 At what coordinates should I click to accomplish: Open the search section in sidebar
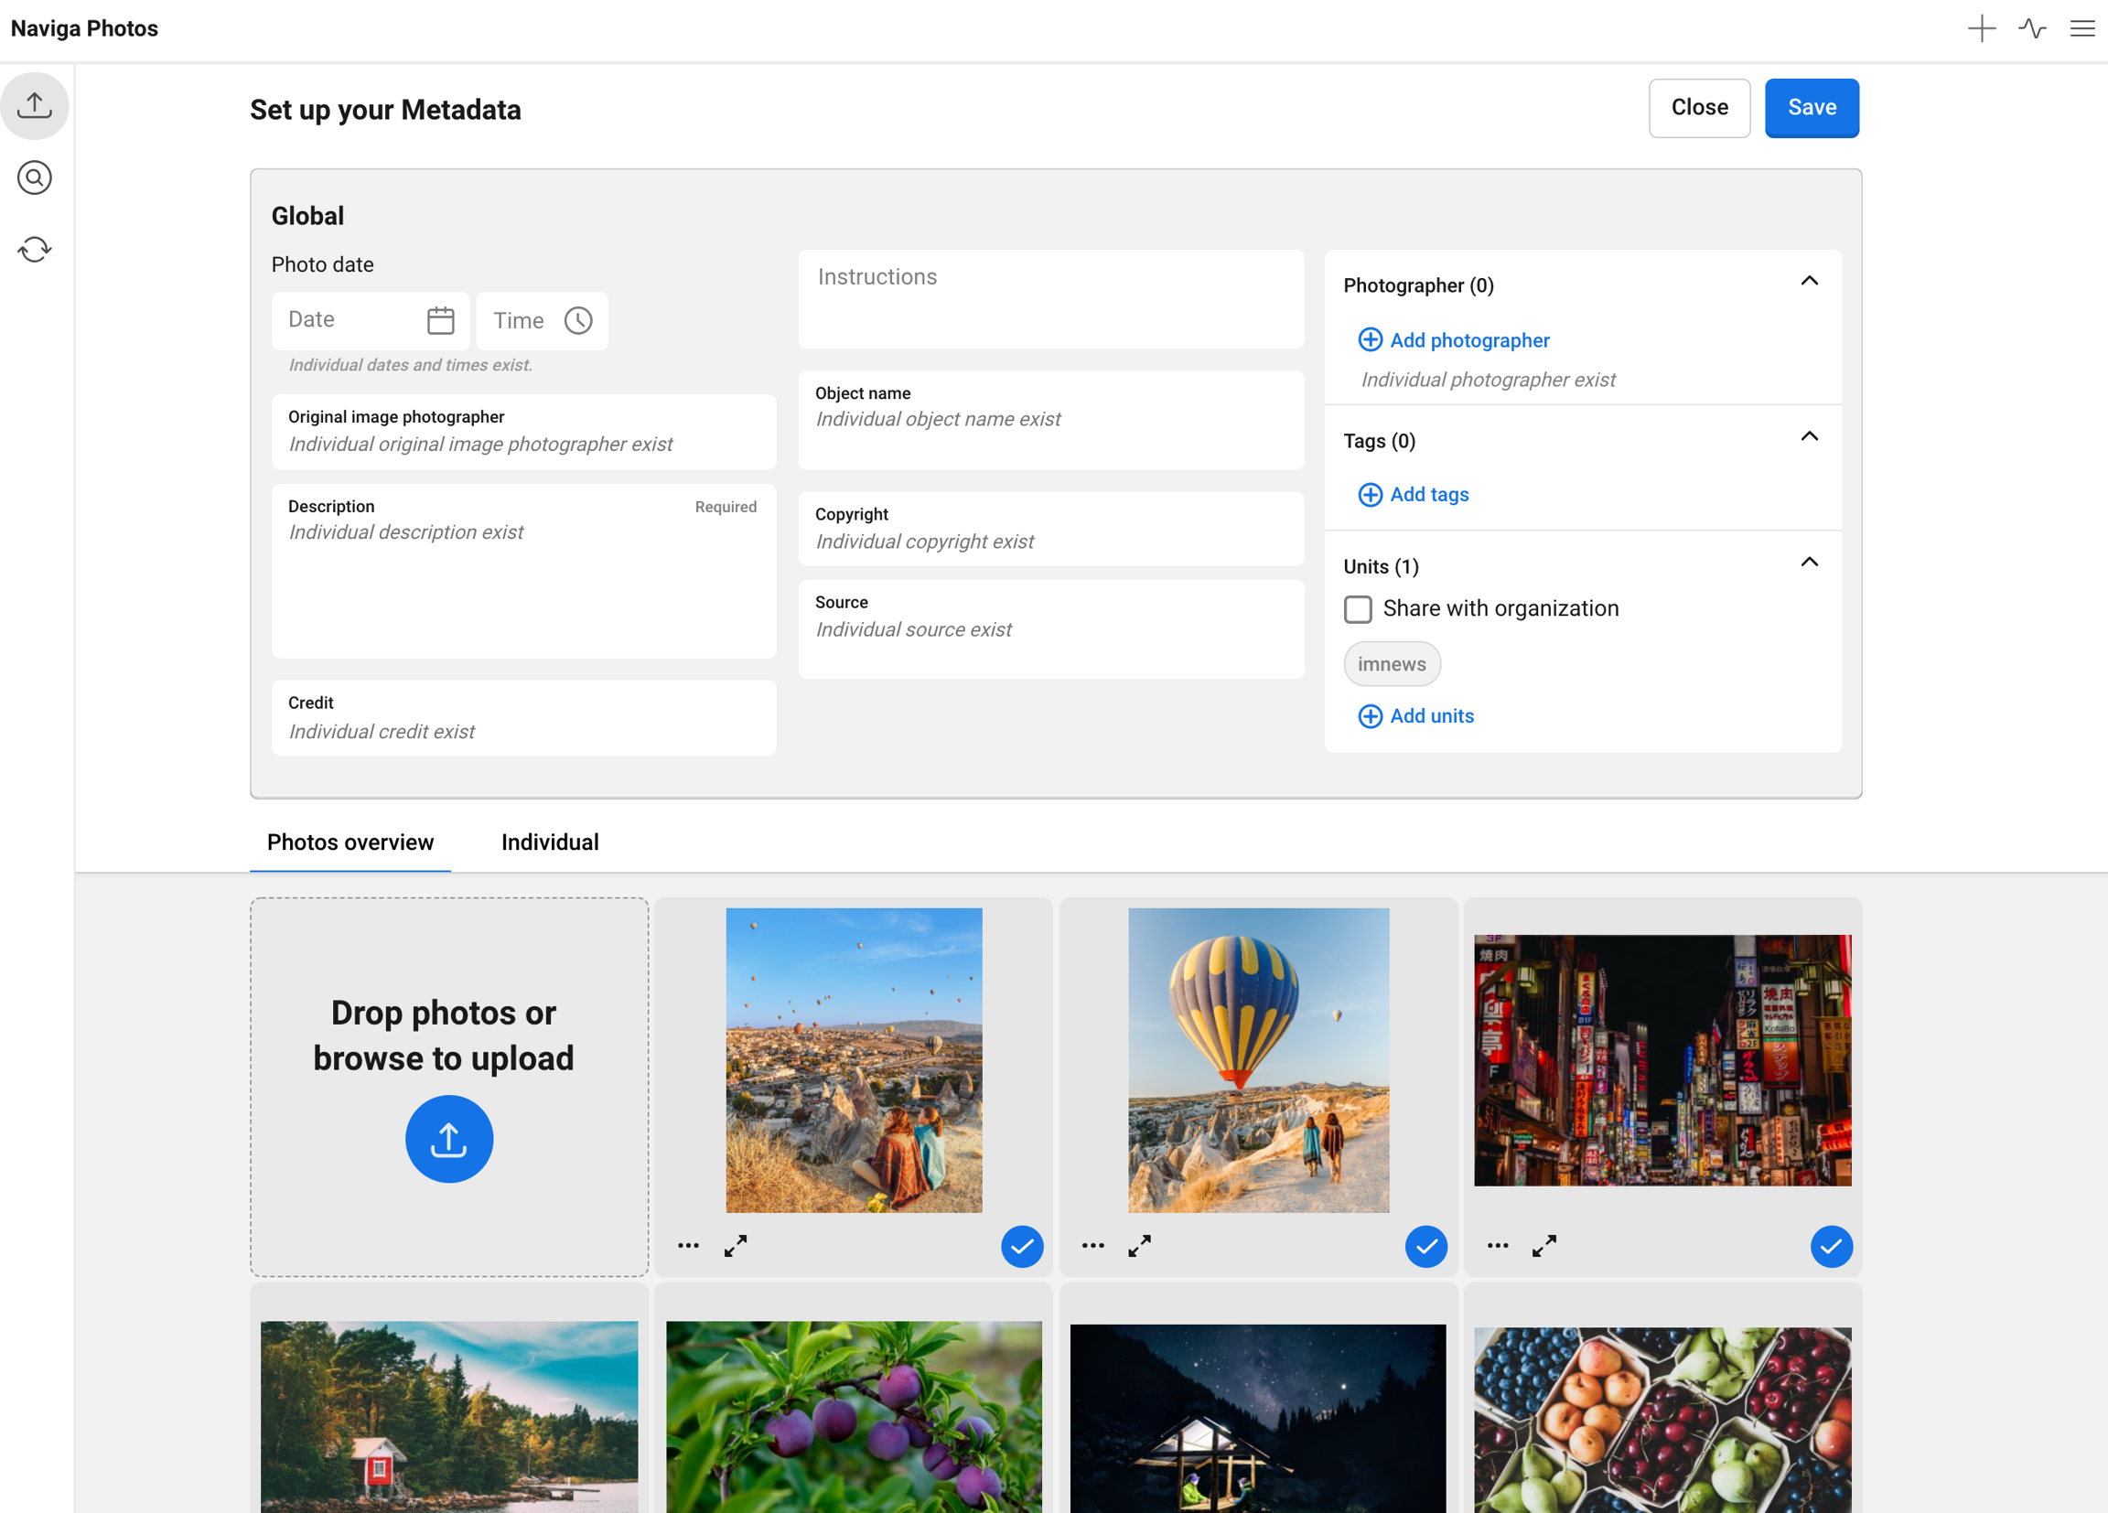(35, 177)
